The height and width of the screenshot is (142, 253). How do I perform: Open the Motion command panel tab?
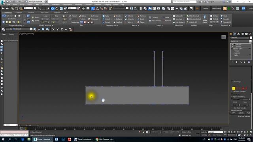click(242, 34)
